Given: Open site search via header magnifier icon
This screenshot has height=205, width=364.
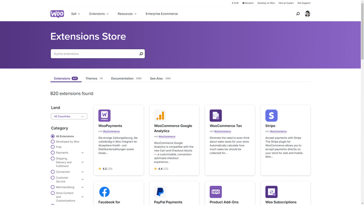Looking at the screenshot, I should pyautogui.click(x=298, y=14).
